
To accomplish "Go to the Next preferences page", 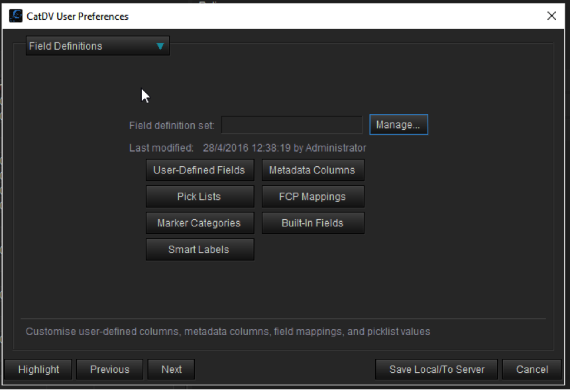I will click(171, 369).
